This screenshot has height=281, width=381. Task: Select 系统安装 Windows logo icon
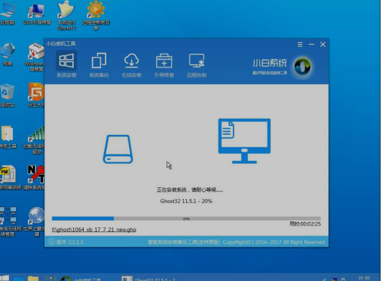pyautogui.click(x=66, y=61)
